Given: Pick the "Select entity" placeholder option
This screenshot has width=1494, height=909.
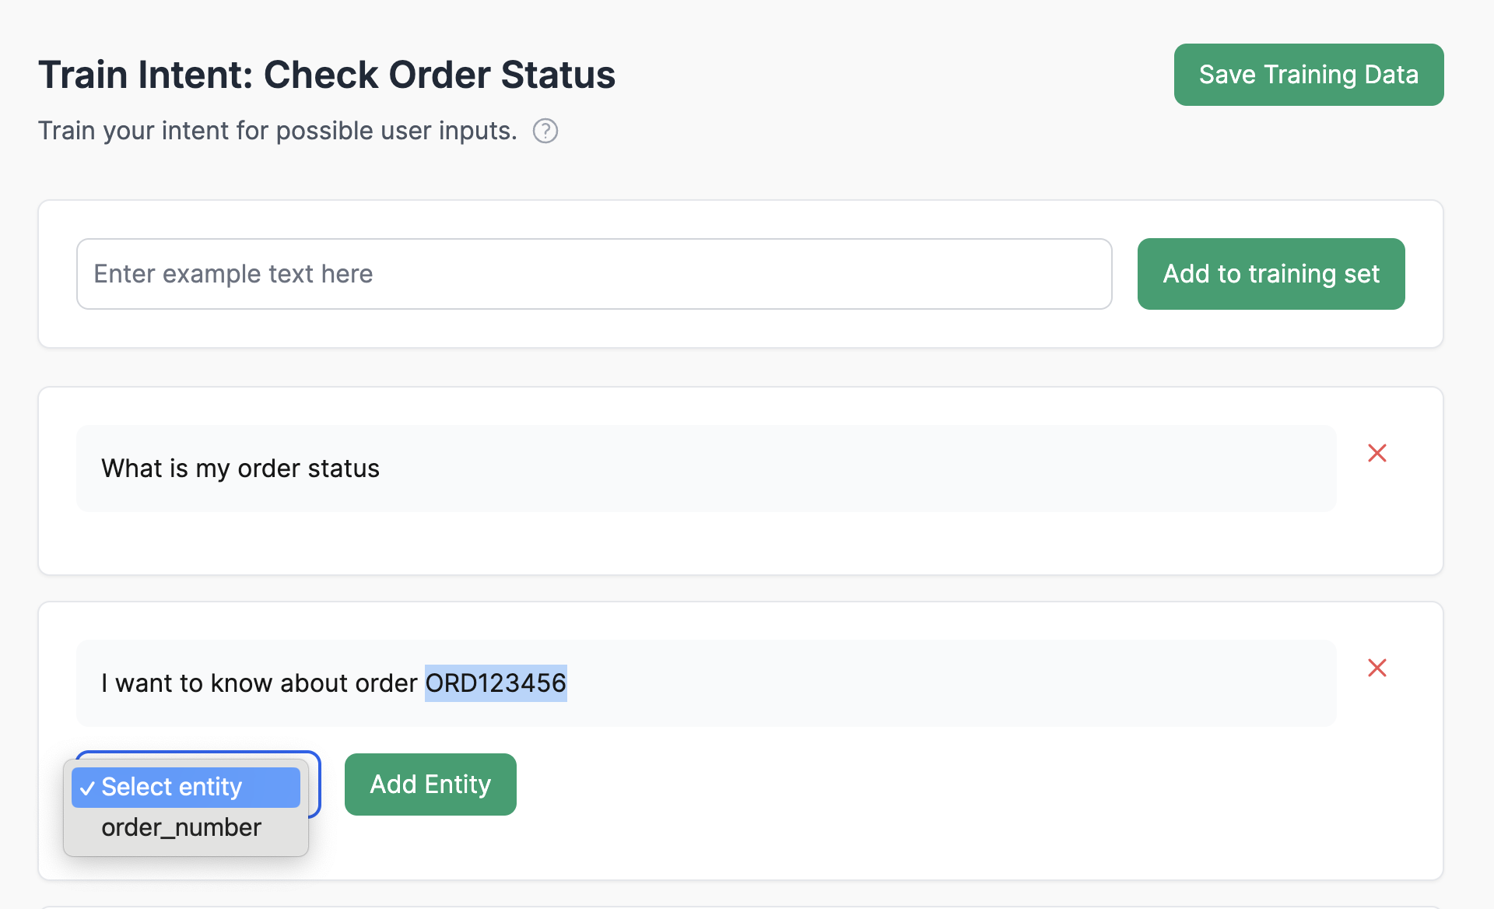Looking at the screenshot, I should (x=172, y=787).
